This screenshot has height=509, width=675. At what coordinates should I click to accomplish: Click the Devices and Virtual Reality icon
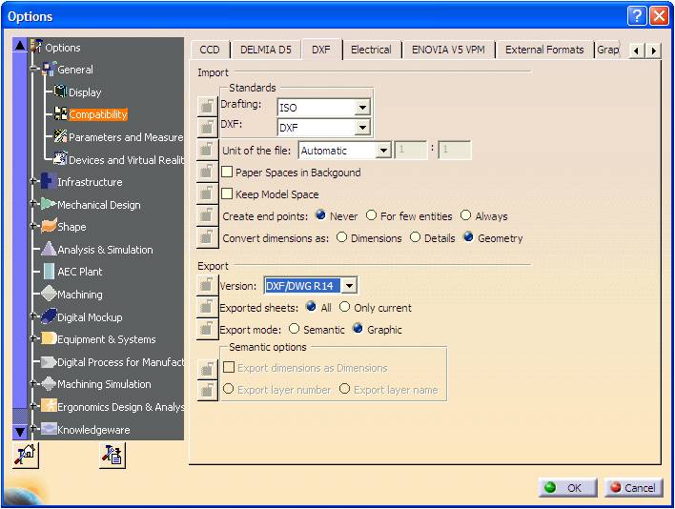tap(60, 159)
